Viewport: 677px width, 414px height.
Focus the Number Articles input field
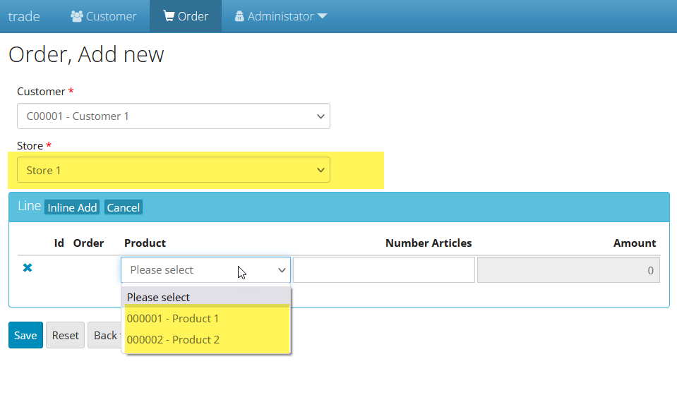tap(383, 270)
